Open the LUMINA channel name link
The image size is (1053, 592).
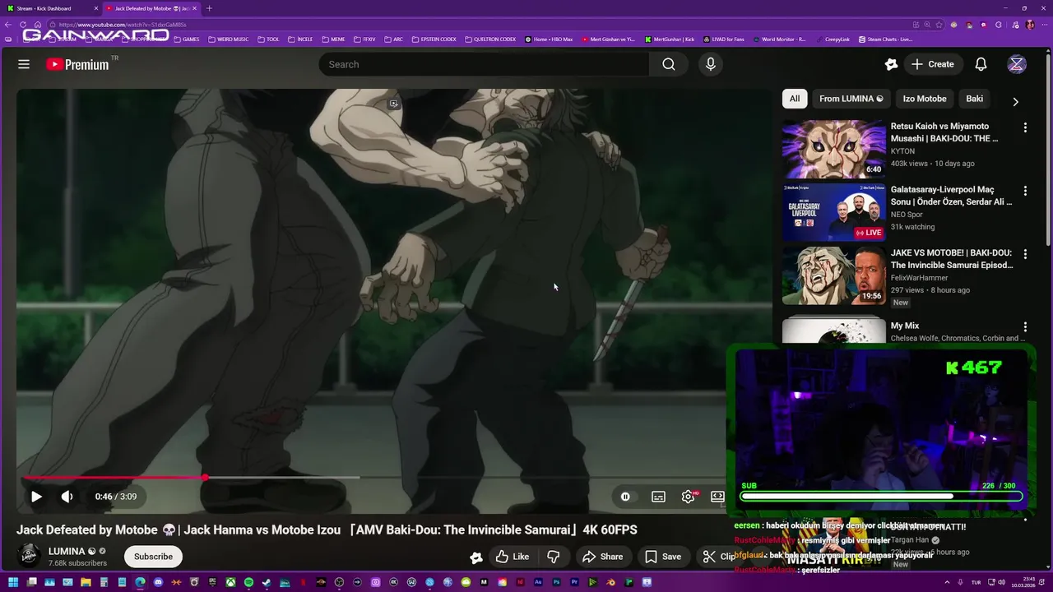click(67, 551)
